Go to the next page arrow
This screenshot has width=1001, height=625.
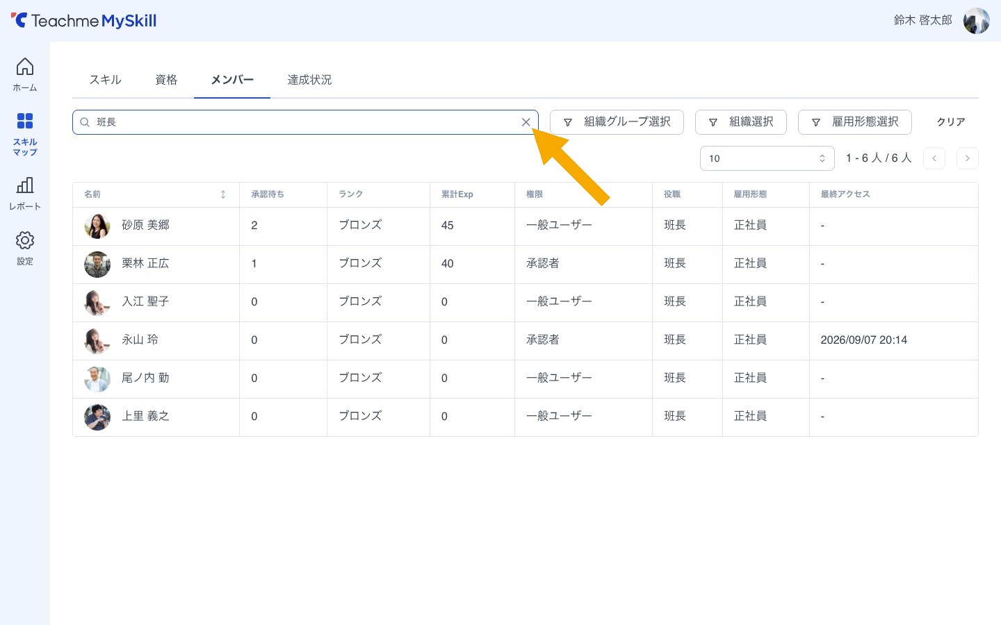point(968,158)
